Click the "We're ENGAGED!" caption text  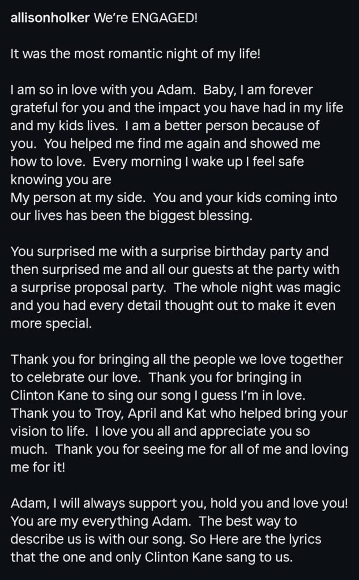142,18
